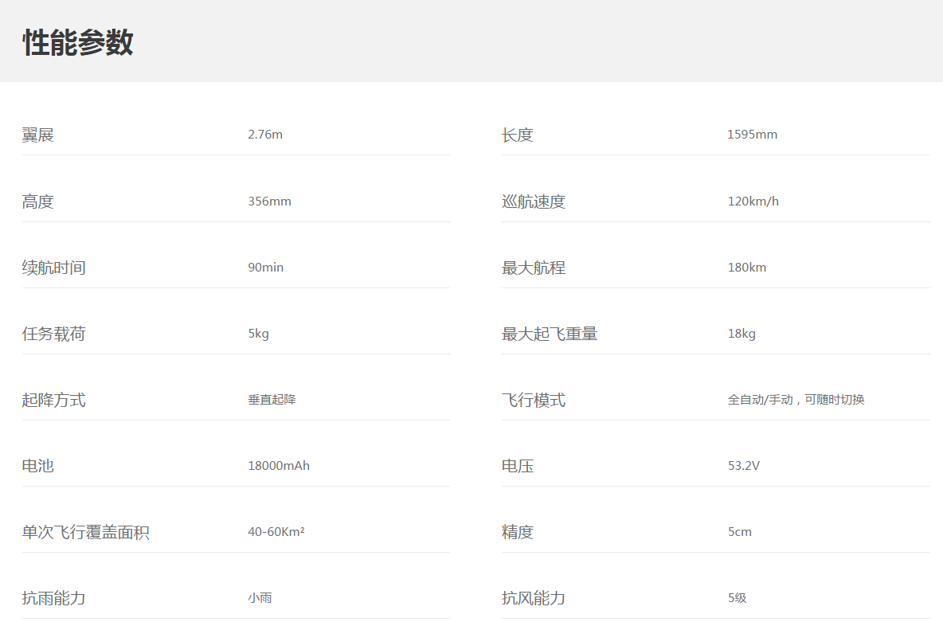Viewport: 943px width, 622px height.
Task: Click the 长度 parameter label
Action: pos(517,135)
